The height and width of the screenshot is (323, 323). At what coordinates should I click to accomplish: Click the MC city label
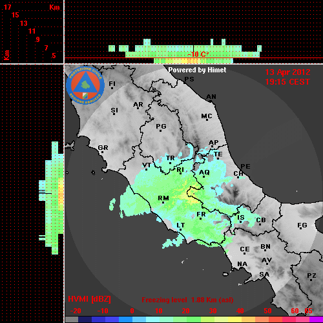tap(207, 116)
